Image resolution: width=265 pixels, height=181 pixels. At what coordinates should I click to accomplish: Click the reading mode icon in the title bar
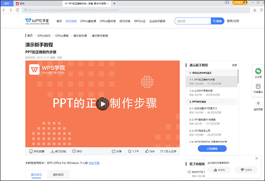(x=227, y=2)
